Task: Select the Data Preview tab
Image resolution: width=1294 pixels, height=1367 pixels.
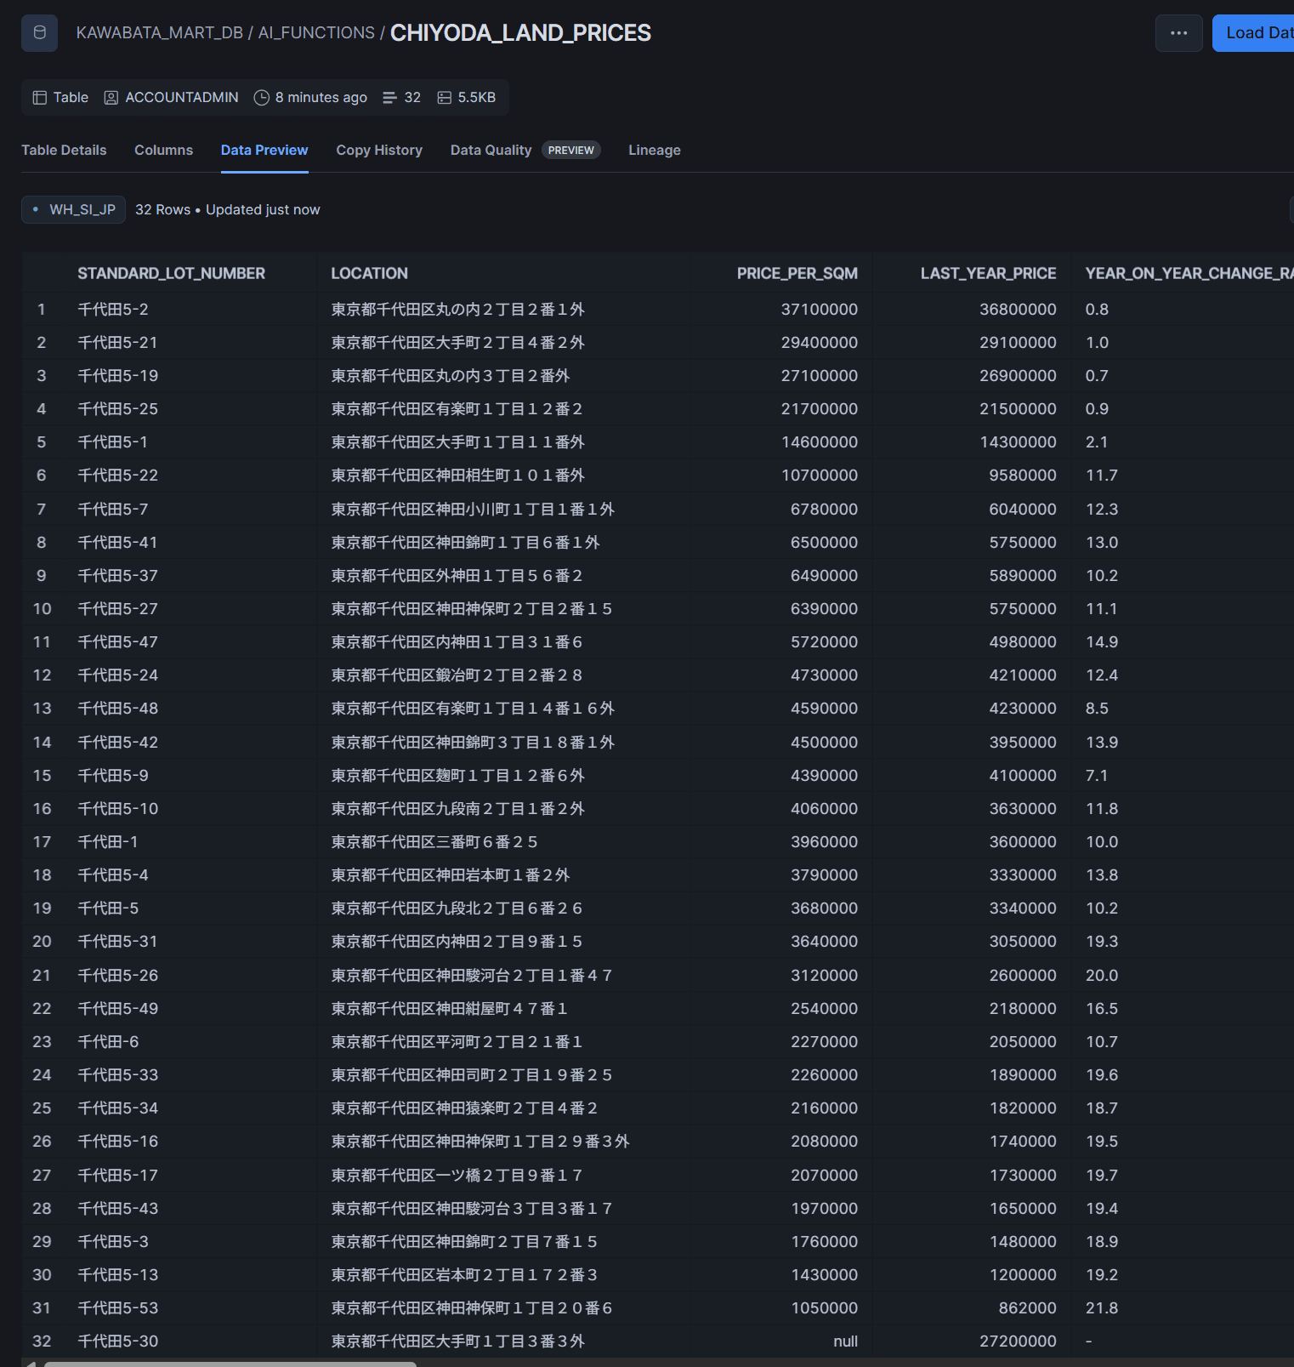Action: point(264,150)
